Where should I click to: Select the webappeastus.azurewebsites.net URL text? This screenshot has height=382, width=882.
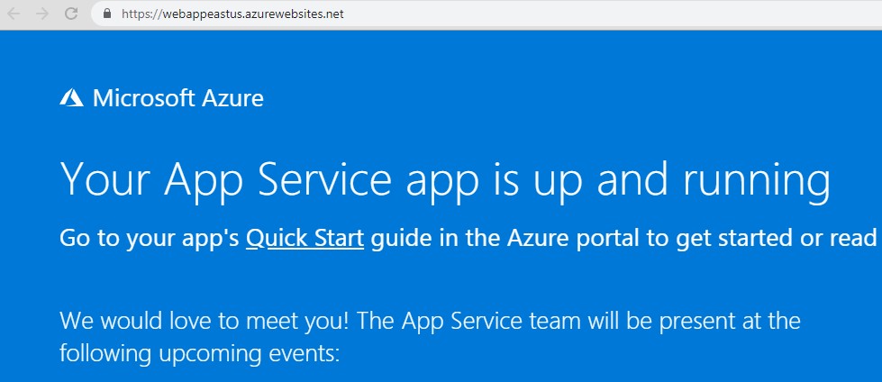point(232,14)
